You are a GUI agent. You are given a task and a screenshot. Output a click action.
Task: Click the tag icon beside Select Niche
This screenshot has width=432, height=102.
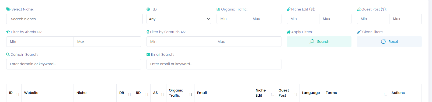(x=8, y=9)
